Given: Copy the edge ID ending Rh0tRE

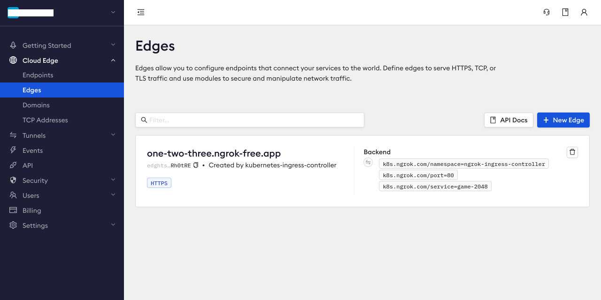Looking at the screenshot, I should pos(196,165).
